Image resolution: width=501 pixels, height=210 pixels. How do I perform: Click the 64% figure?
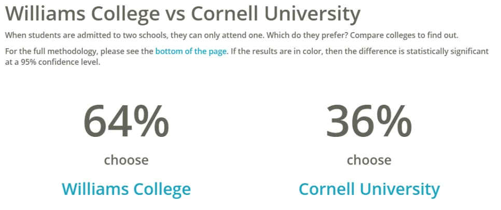[126, 121]
